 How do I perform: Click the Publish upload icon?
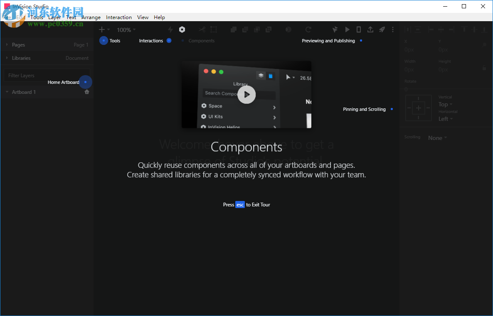[370, 29]
